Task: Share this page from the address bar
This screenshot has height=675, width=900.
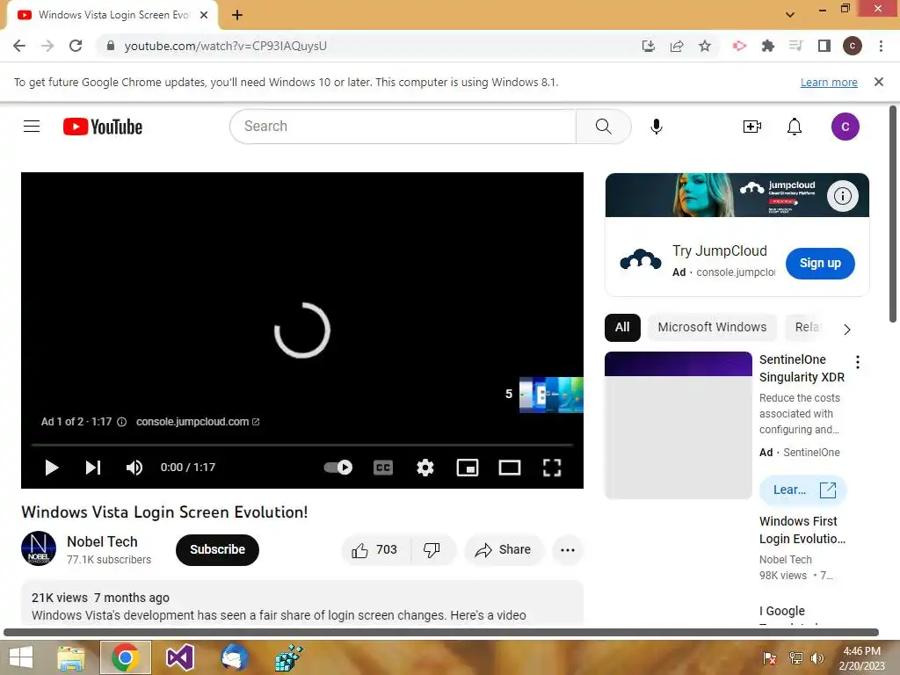Action: [677, 46]
